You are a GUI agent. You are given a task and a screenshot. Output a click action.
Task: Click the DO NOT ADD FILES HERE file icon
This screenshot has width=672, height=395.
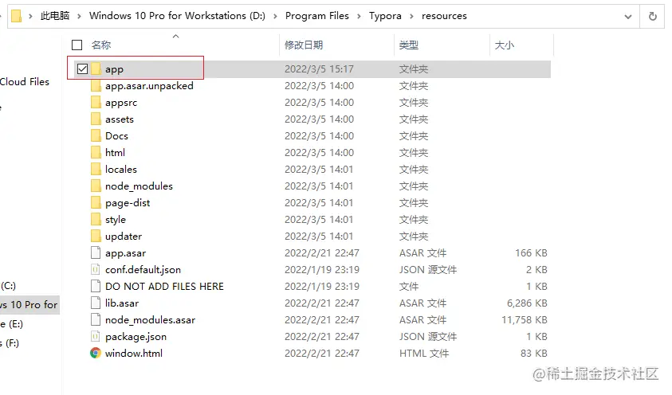96,286
